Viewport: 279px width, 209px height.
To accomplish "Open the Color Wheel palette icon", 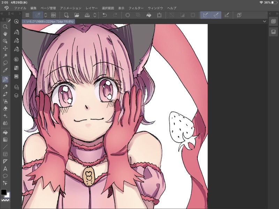I will 16,59.
